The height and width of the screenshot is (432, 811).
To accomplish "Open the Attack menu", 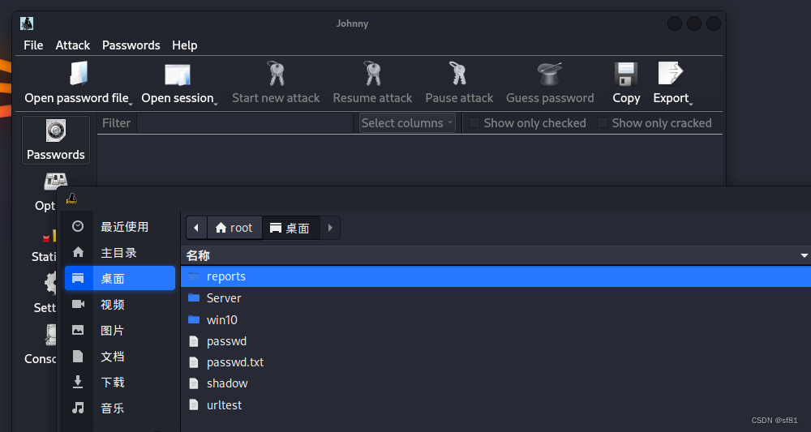I will click(73, 45).
